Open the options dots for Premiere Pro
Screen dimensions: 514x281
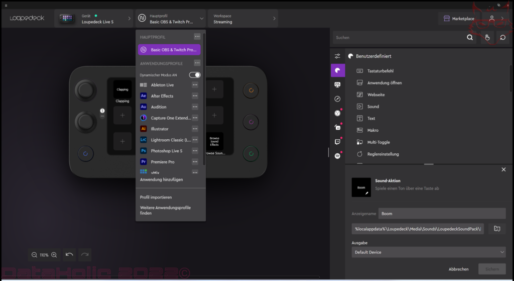[195, 162]
